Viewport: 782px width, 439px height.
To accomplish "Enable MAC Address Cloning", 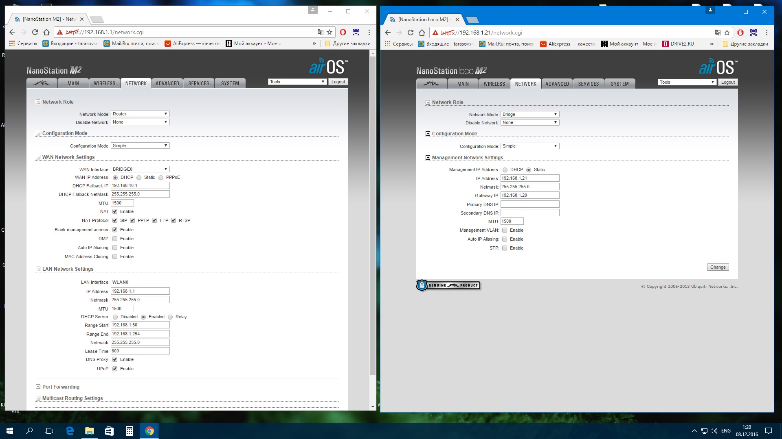I will 115,256.
